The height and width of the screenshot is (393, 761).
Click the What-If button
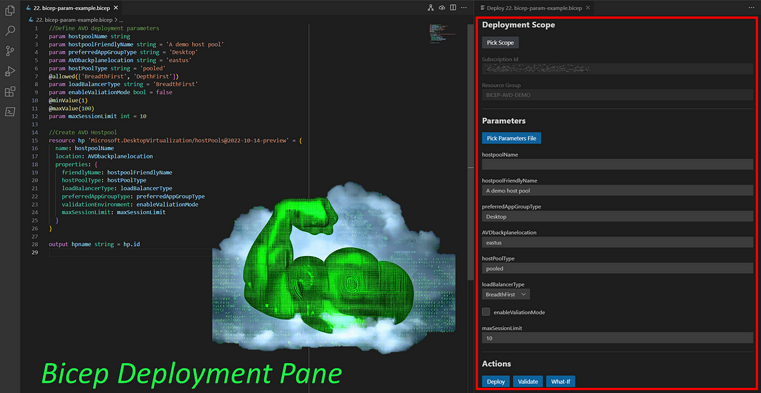click(x=561, y=382)
